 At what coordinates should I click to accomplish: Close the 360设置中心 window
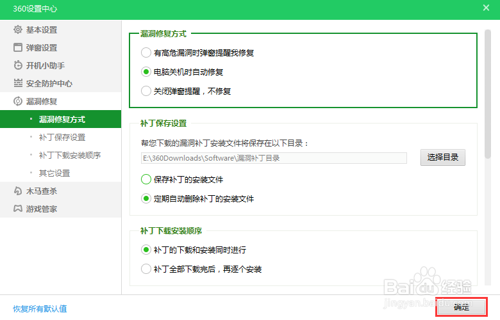pyautogui.click(x=486, y=8)
